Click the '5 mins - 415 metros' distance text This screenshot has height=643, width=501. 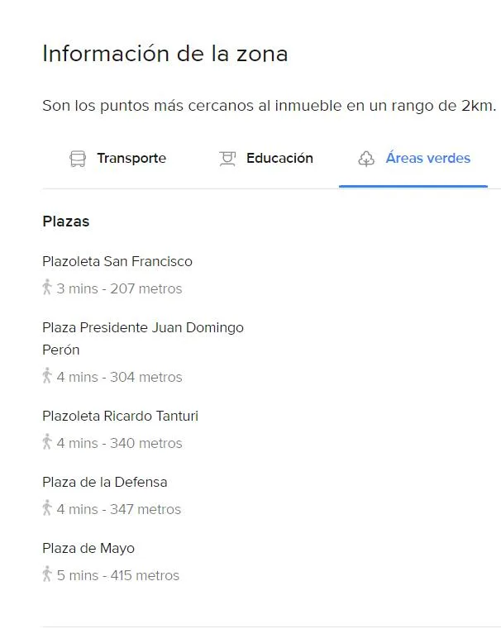point(117,576)
